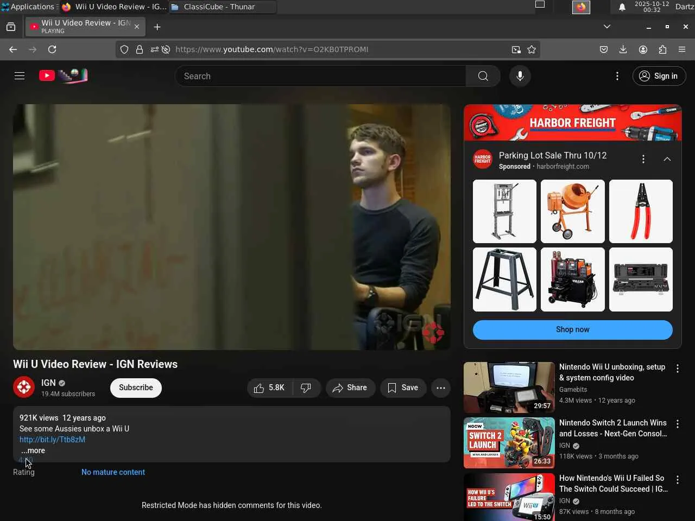Bookmark this page with the star
The height and width of the screenshot is (521, 695).
point(532,49)
